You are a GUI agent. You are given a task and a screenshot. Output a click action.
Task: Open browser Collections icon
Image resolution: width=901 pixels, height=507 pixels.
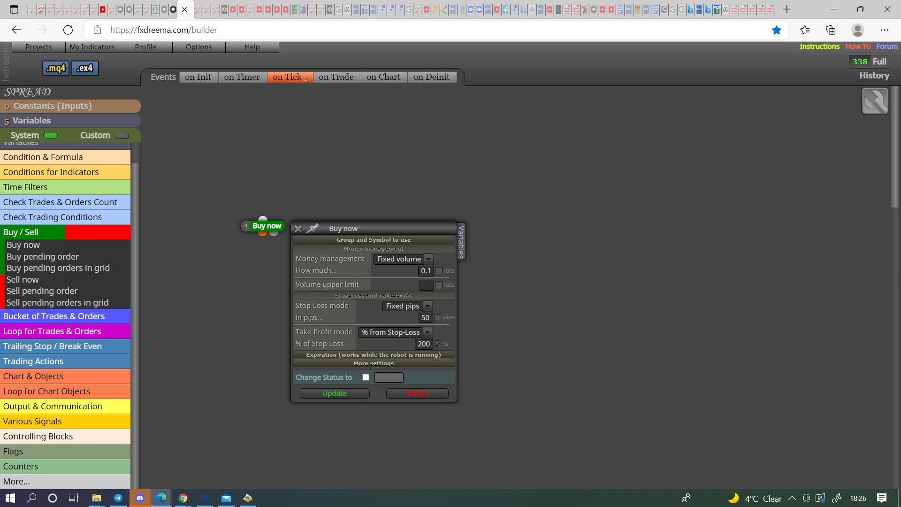click(831, 30)
